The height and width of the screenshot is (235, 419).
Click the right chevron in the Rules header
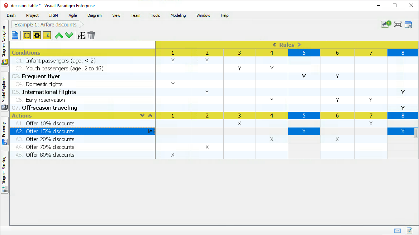tap(299, 45)
